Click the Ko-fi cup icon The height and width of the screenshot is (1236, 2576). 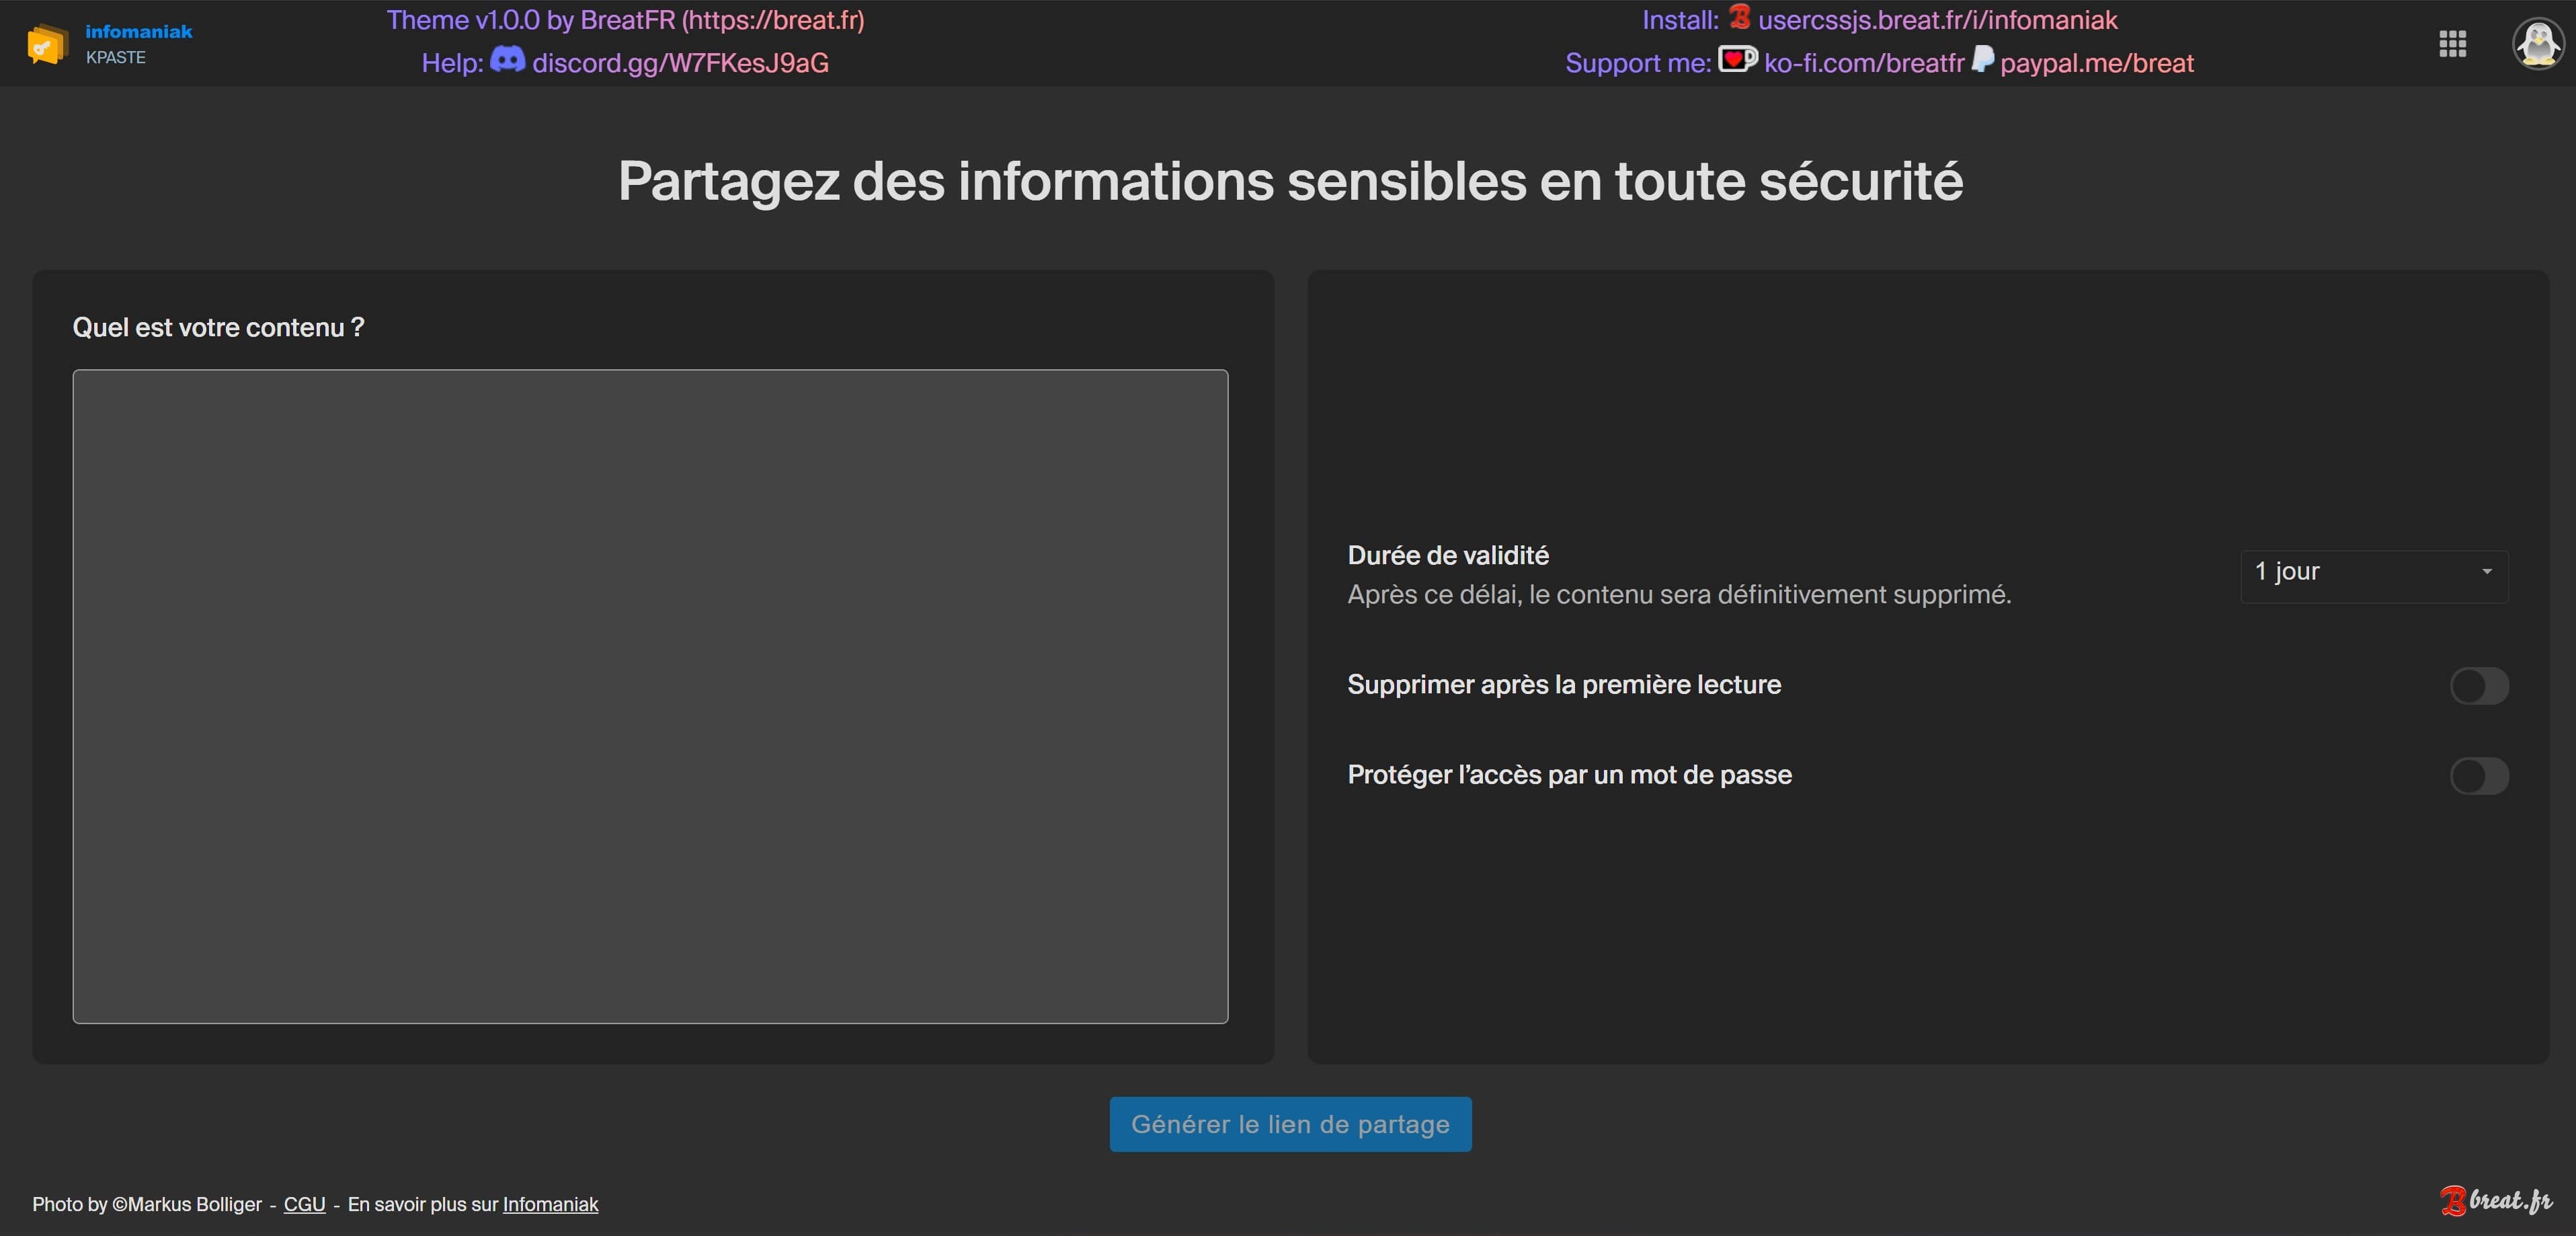pos(1737,60)
